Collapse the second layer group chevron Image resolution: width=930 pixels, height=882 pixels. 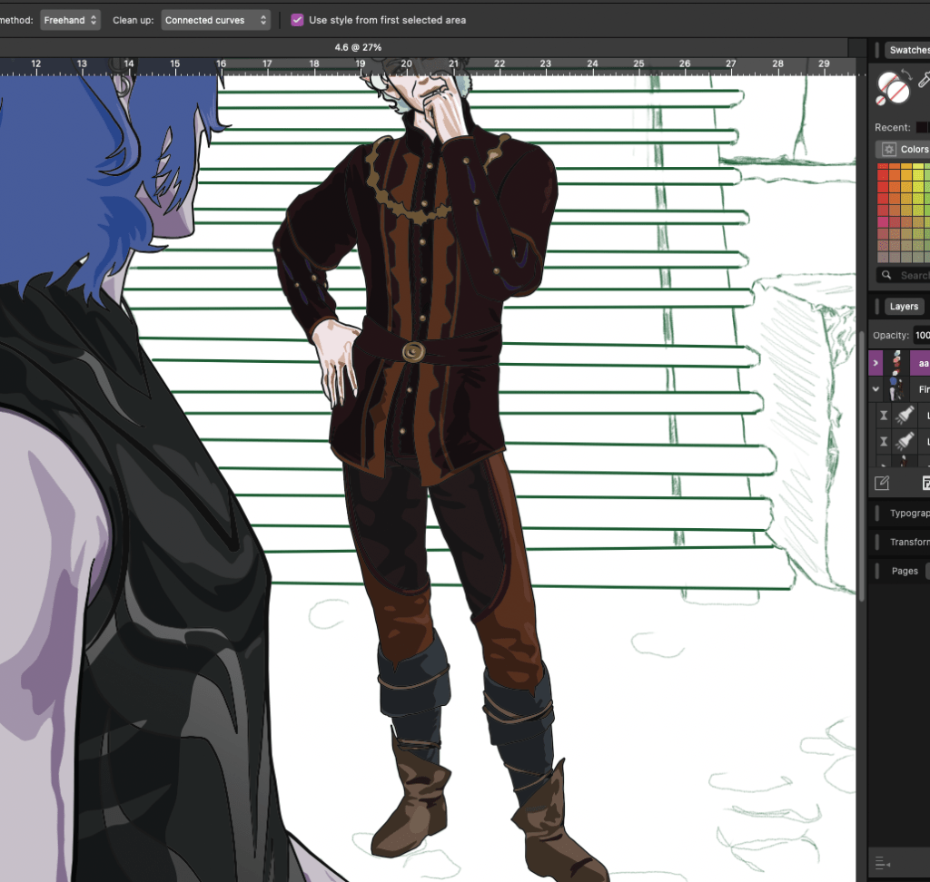(x=876, y=389)
